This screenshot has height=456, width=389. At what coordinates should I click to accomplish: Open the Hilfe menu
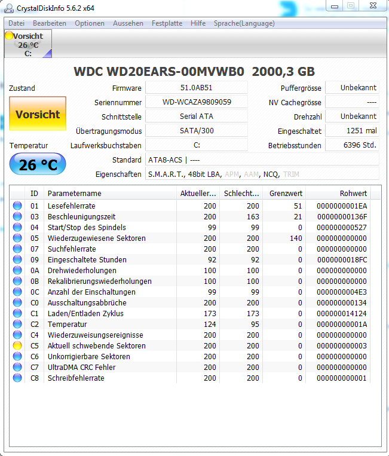click(198, 23)
